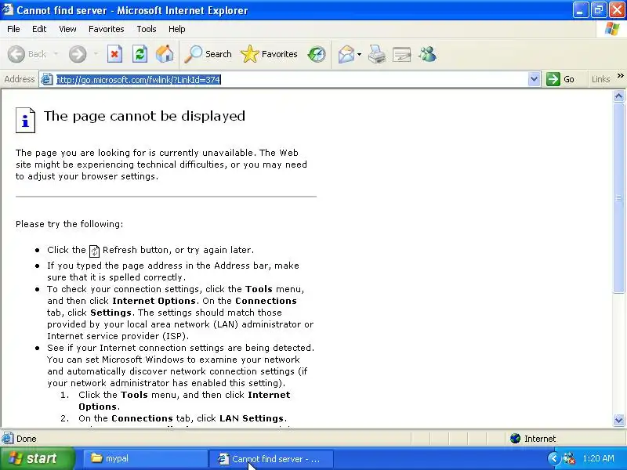The height and width of the screenshot is (470, 627).
Task: Restore down the Internet Explorer window
Action: pos(599,10)
